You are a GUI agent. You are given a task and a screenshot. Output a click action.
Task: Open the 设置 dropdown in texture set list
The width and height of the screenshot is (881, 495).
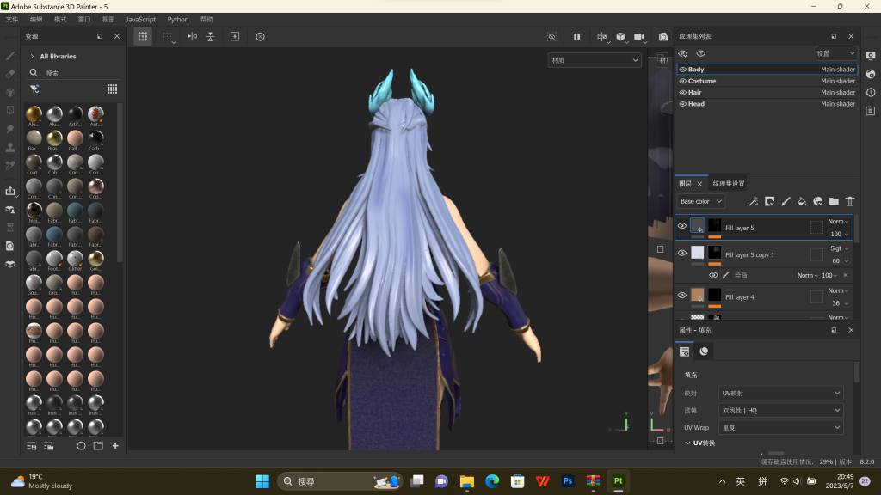pyautogui.click(x=836, y=53)
